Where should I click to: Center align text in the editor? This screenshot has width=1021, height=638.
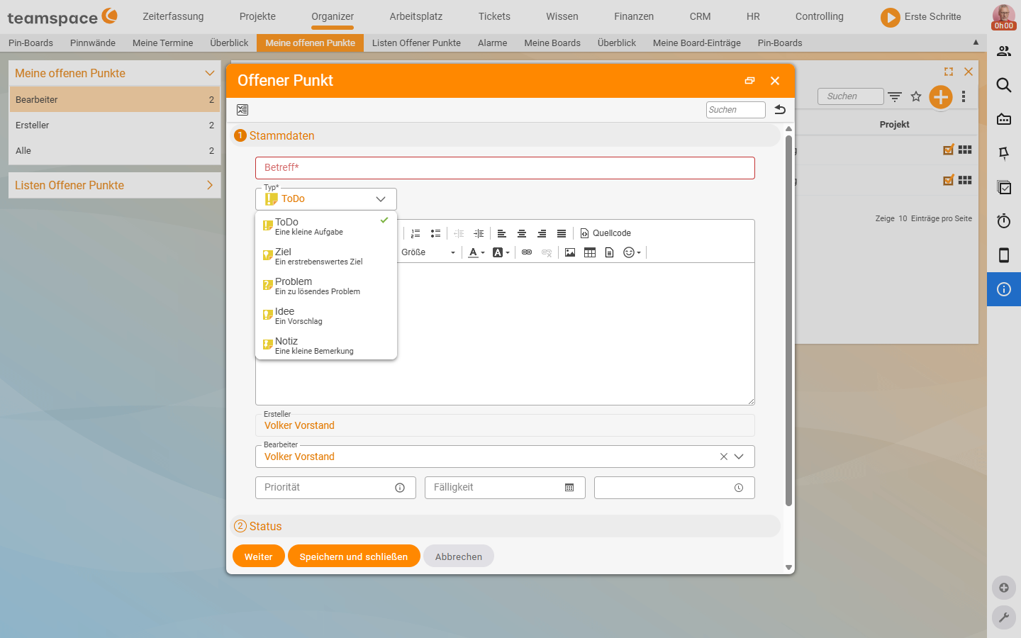(x=521, y=233)
